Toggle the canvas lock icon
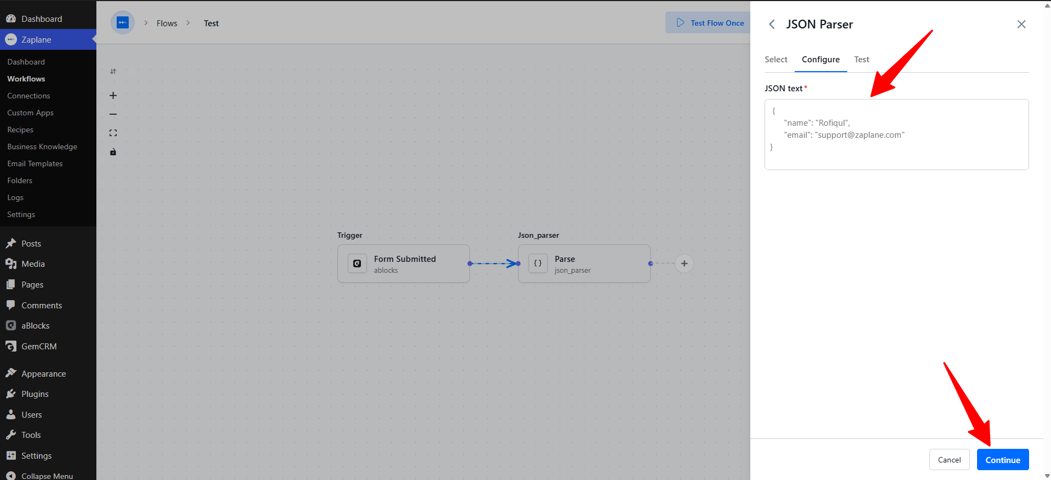This screenshot has height=480, width=1051. [113, 152]
